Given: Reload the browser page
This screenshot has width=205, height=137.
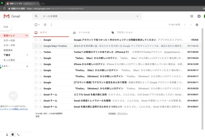Looking at the screenshot, I should pyautogui.click(x=4, y=9).
